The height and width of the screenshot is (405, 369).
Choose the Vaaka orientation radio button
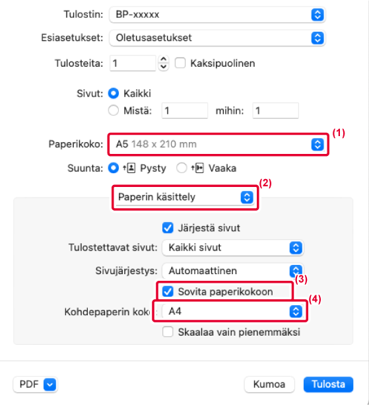point(182,168)
